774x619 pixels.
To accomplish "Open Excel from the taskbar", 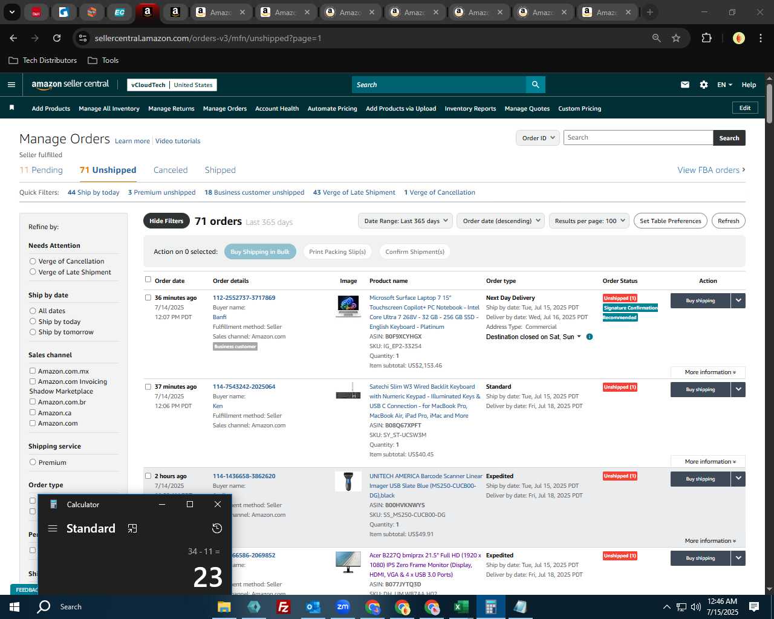I will pos(461,607).
